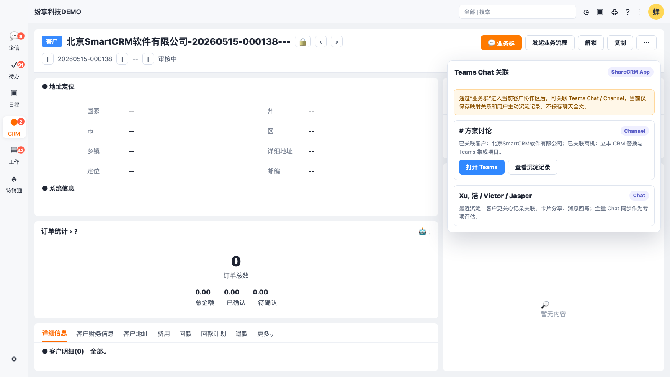Viewport: 670px width, 377px height.
Task: Open more actions ellipsis button
Action: (647, 43)
